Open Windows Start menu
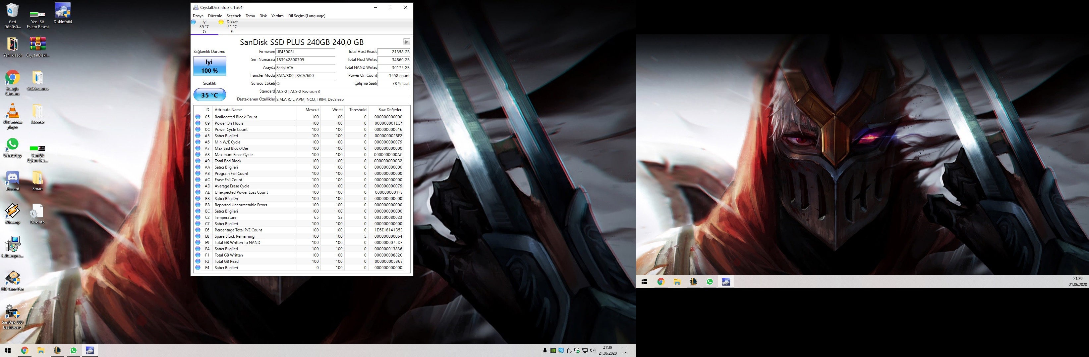Screen dimensions: 1089x357 pos(8,350)
